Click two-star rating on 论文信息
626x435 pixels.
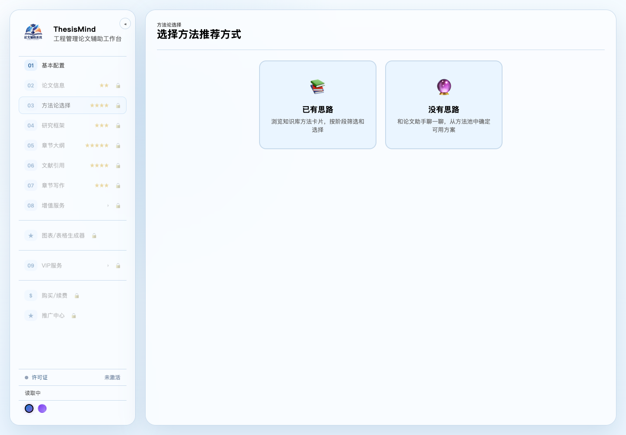point(104,85)
